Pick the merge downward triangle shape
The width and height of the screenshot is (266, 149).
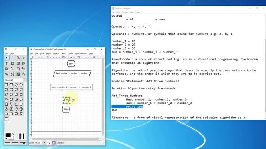(11, 104)
